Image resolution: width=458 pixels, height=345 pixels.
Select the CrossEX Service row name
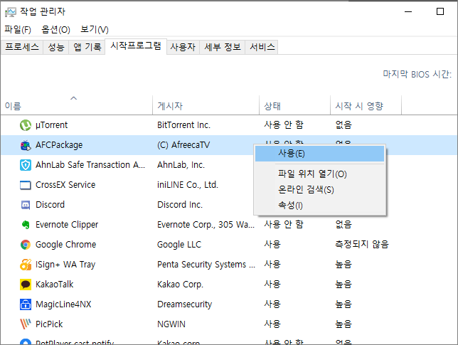(x=65, y=185)
